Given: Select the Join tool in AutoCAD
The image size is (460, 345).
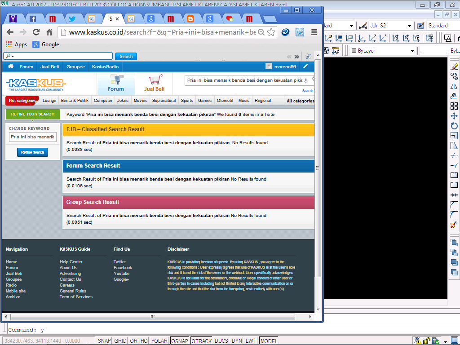Looking at the screenshot, I should tap(454, 195).
